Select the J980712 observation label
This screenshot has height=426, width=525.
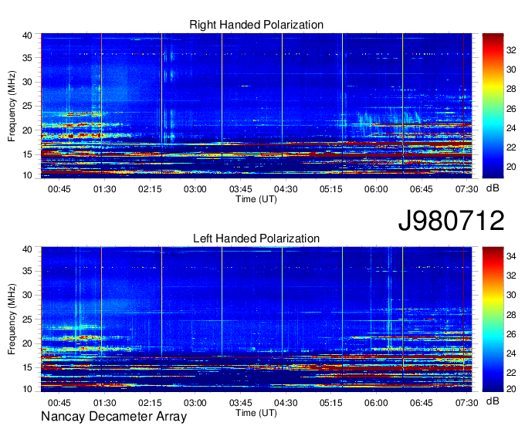pos(451,221)
